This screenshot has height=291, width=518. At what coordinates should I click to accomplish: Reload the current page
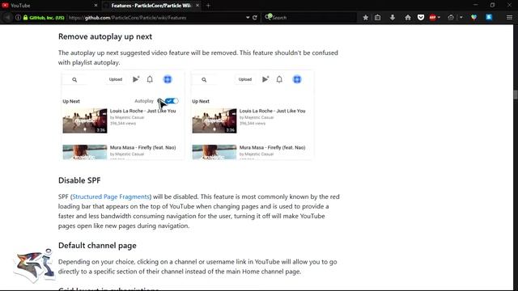(x=255, y=18)
